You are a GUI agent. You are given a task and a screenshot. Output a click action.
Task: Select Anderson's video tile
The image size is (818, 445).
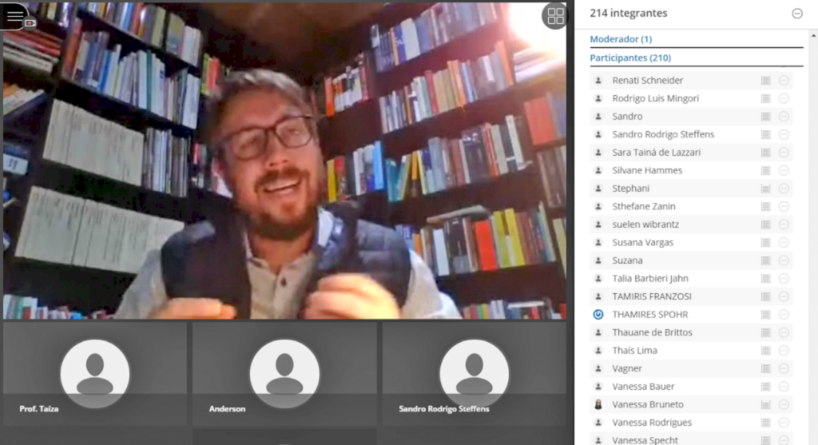[x=284, y=373]
